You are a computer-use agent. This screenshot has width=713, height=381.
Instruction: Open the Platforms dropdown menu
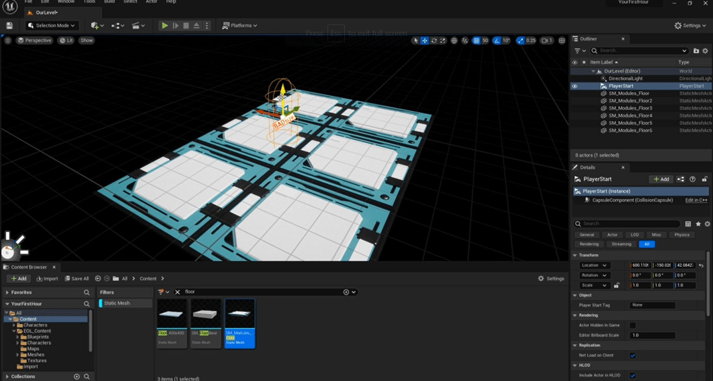tap(240, 26)
